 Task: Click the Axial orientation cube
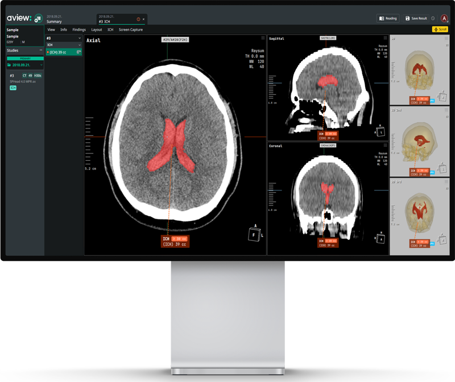pos(254,234)
